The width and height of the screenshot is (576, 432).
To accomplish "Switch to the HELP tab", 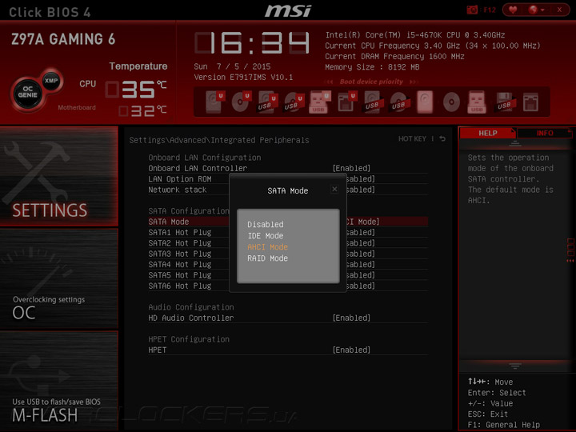I will coord(487,133).
